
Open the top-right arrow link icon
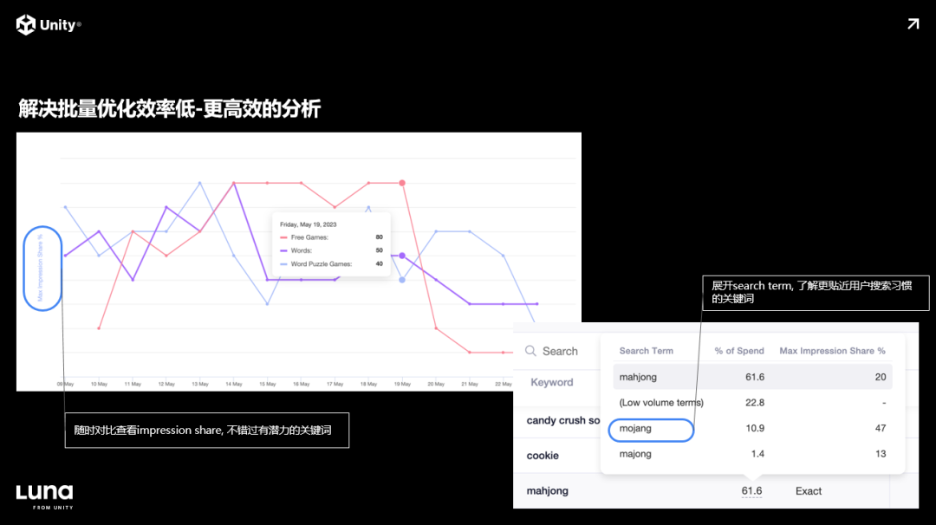point(913,24)
